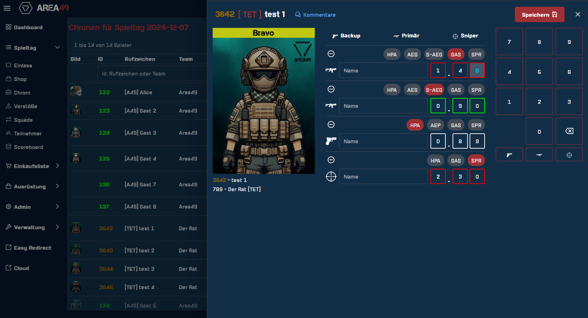Tap numpad key 7
The image size is (588, 318).
(509, 41)
